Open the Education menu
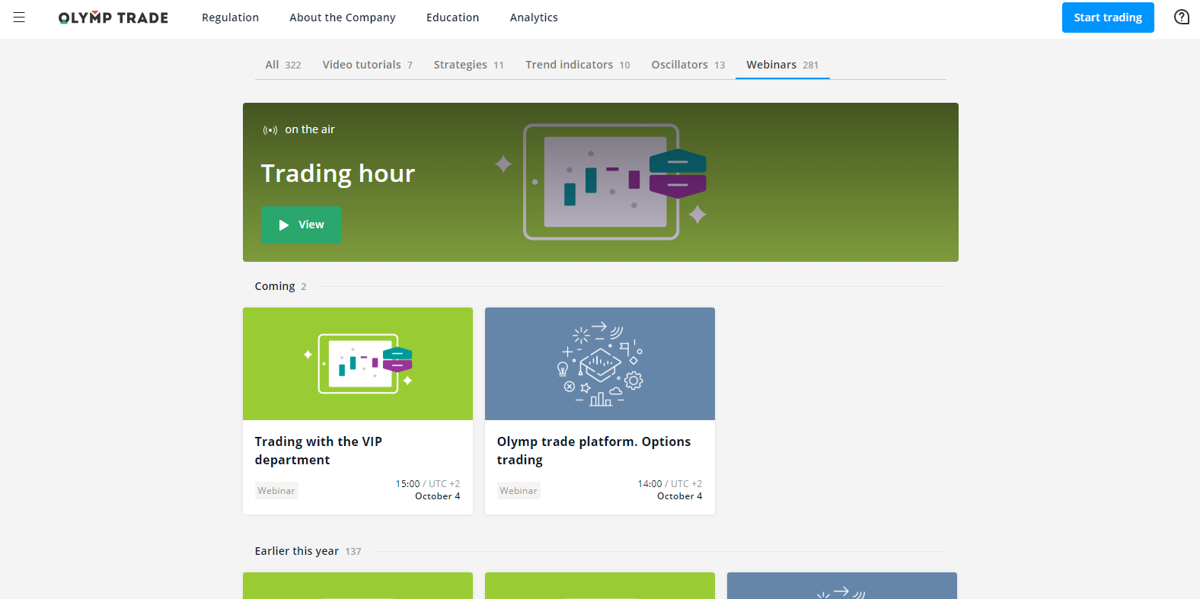 (452, 18)
